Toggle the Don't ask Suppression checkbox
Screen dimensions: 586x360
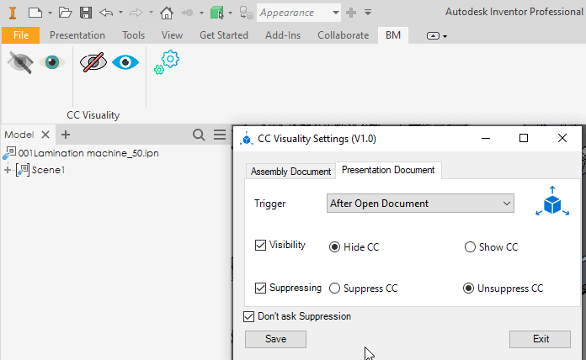[248, 316]
